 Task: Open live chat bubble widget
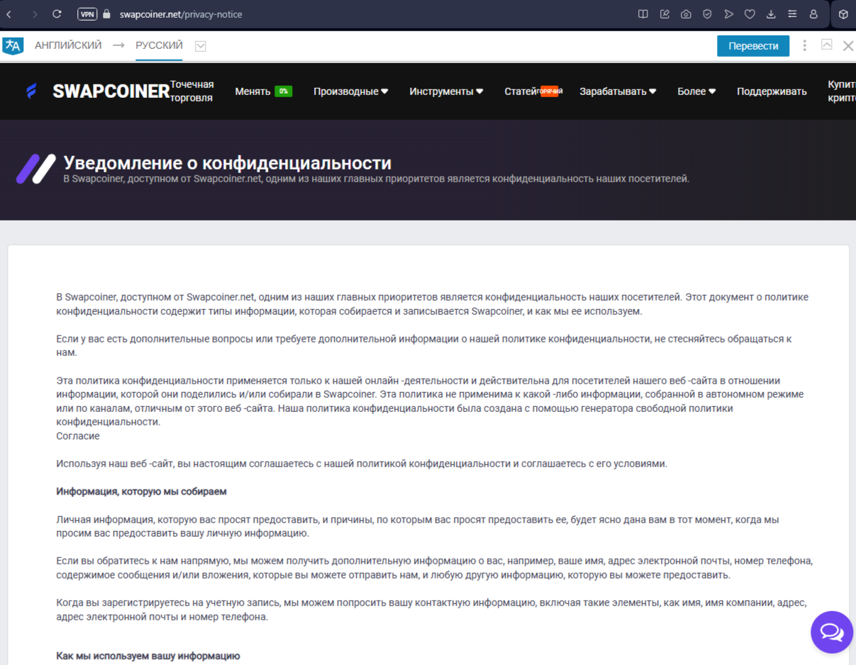832,632
